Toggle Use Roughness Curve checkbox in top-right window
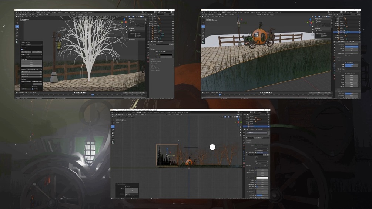The image size is (372, 209). [x=345, y=74]
